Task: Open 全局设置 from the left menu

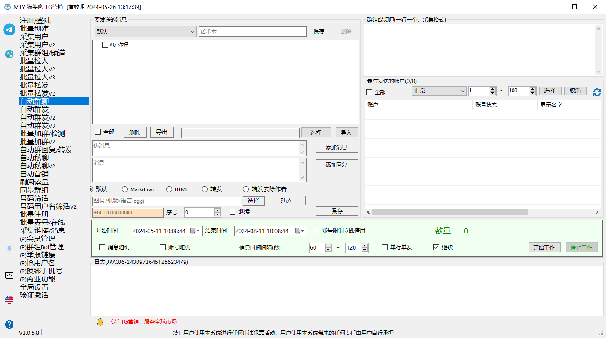Action: pyautogui.click(x=34, y=287)
